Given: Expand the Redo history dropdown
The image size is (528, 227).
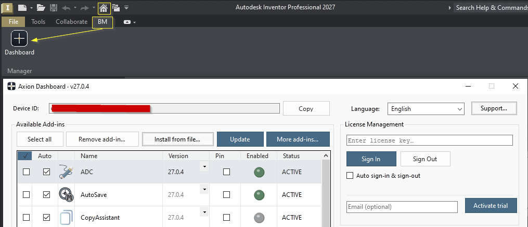Looking at the screenshot, I should pos(94,7).
